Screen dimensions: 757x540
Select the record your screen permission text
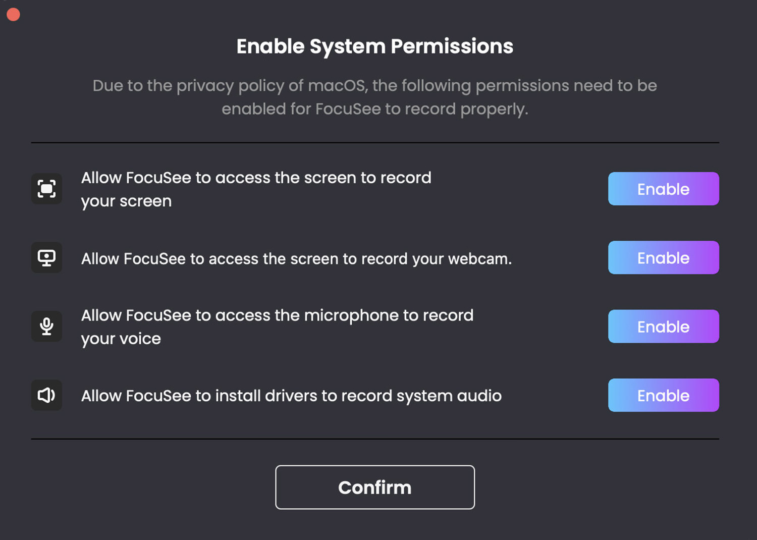(x=256, y=189)
